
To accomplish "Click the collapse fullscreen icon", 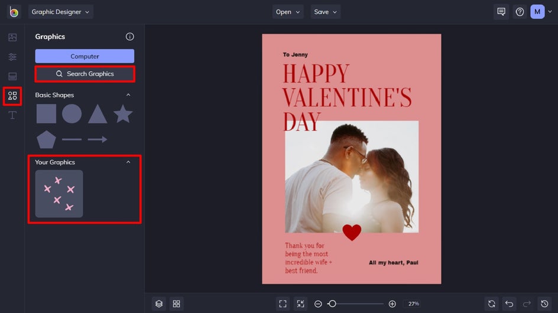I will [301, 304].
